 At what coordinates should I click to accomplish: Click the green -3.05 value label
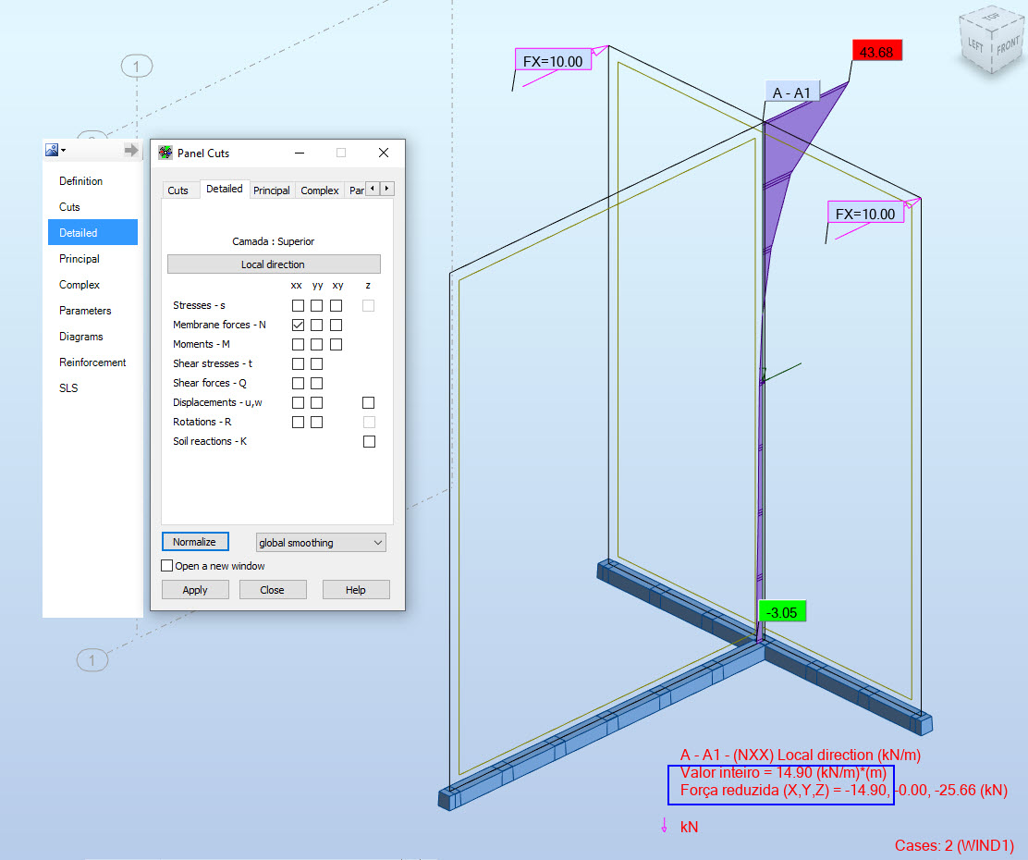(781, 611)
